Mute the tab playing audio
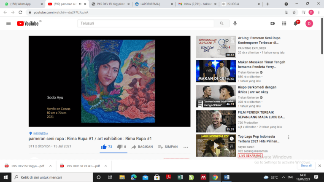This screenshot has width=324, height=182. click(81, 4)
